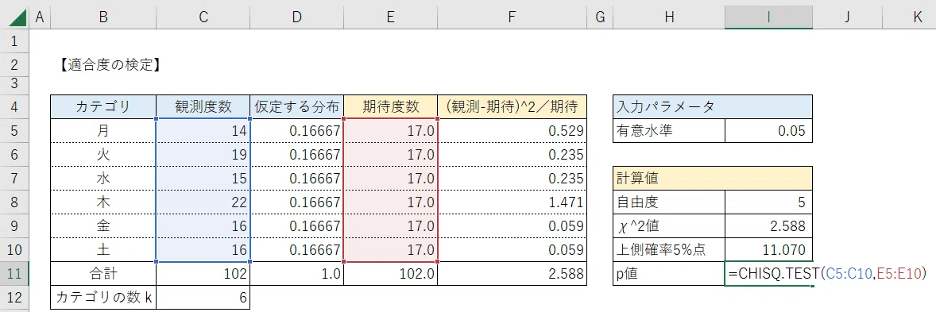936x312 pixels.
Task: Select observed value 15 for 水
Action: tap(203, 179)
